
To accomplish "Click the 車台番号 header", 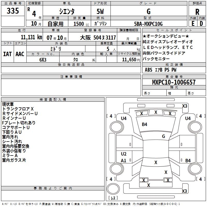I will pyautogui.click(x=174, y=77).
